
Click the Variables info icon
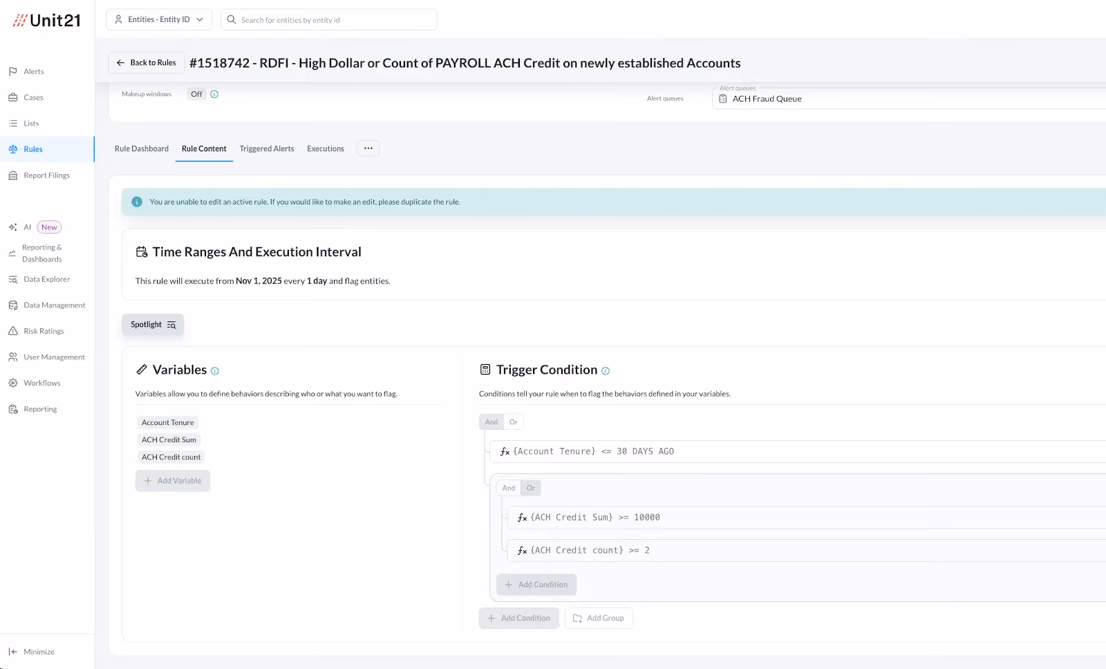215,371
